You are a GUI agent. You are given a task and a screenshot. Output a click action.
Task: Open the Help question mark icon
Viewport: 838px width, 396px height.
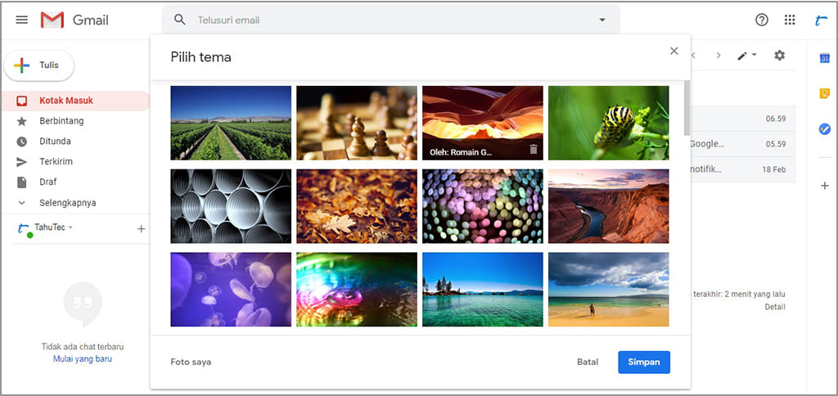(762, 20)
